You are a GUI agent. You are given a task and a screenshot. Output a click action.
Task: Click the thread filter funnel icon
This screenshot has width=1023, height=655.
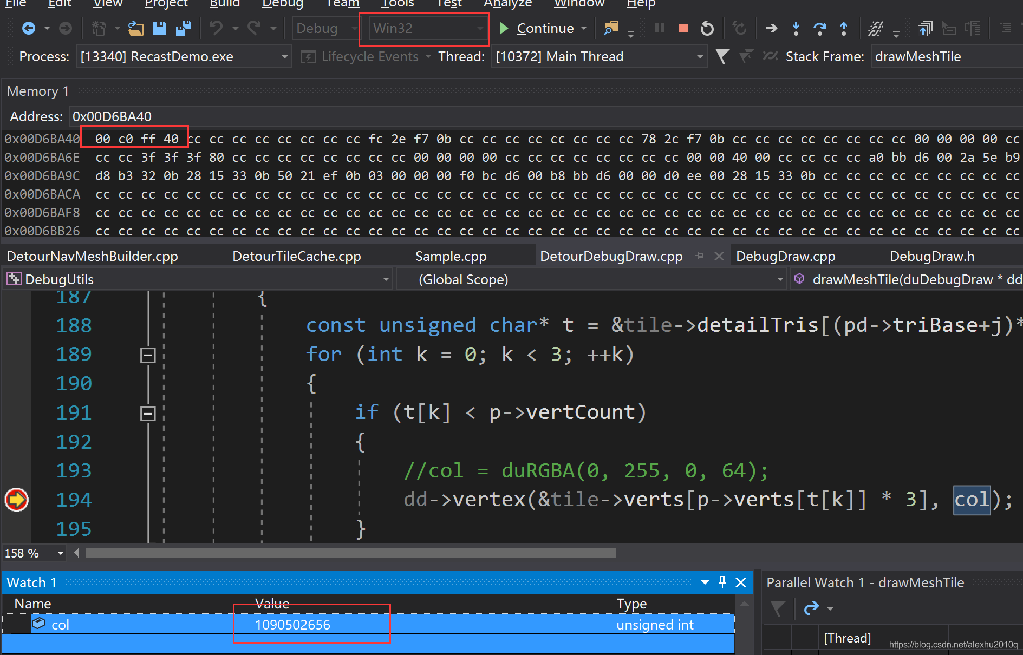click(722, 56)
